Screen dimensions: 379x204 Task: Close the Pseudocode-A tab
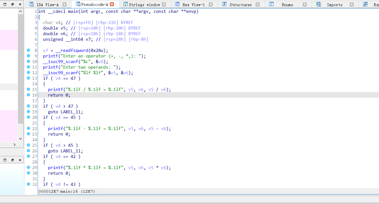pyautogui.click(x=112, y=4)
